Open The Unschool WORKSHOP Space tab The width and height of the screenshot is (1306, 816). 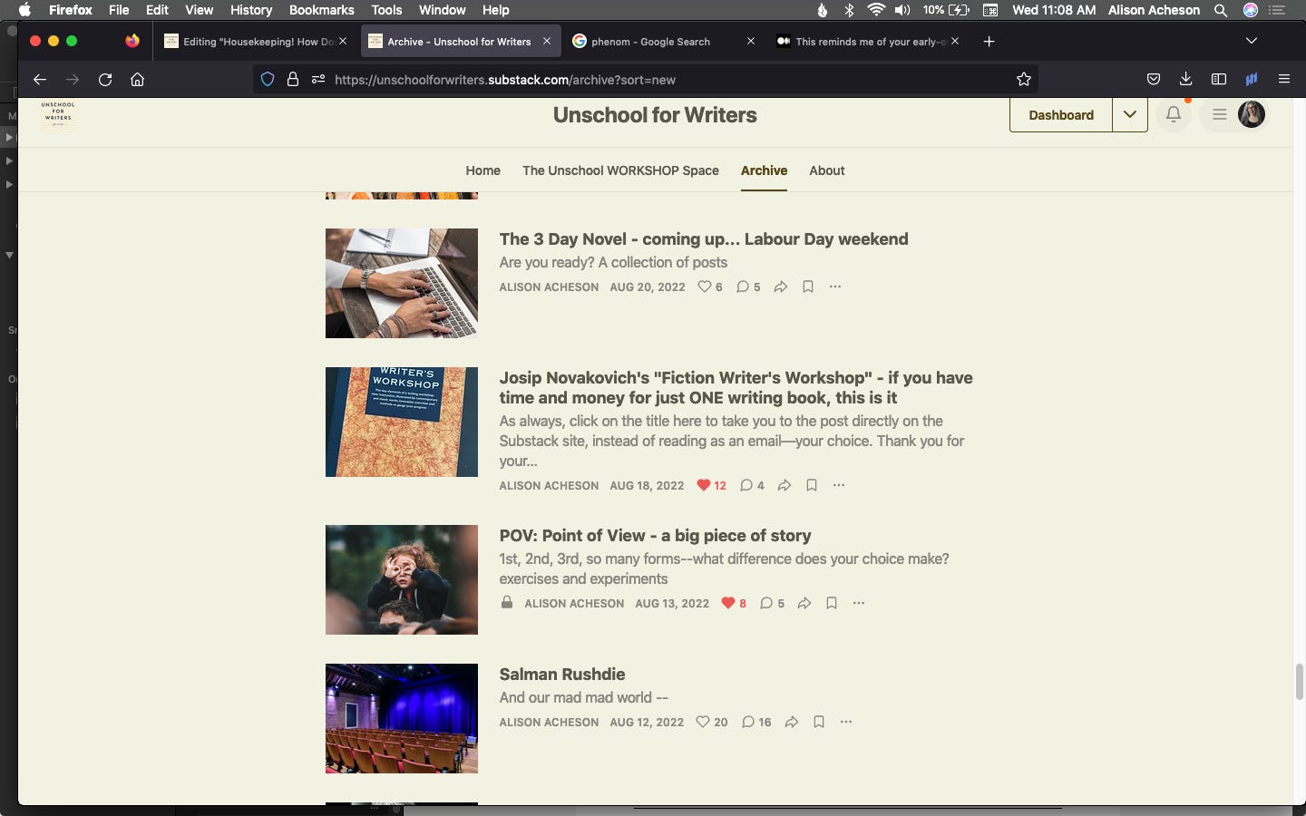620,170
